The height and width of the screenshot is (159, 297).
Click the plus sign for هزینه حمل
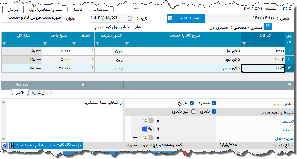point(135,138)
